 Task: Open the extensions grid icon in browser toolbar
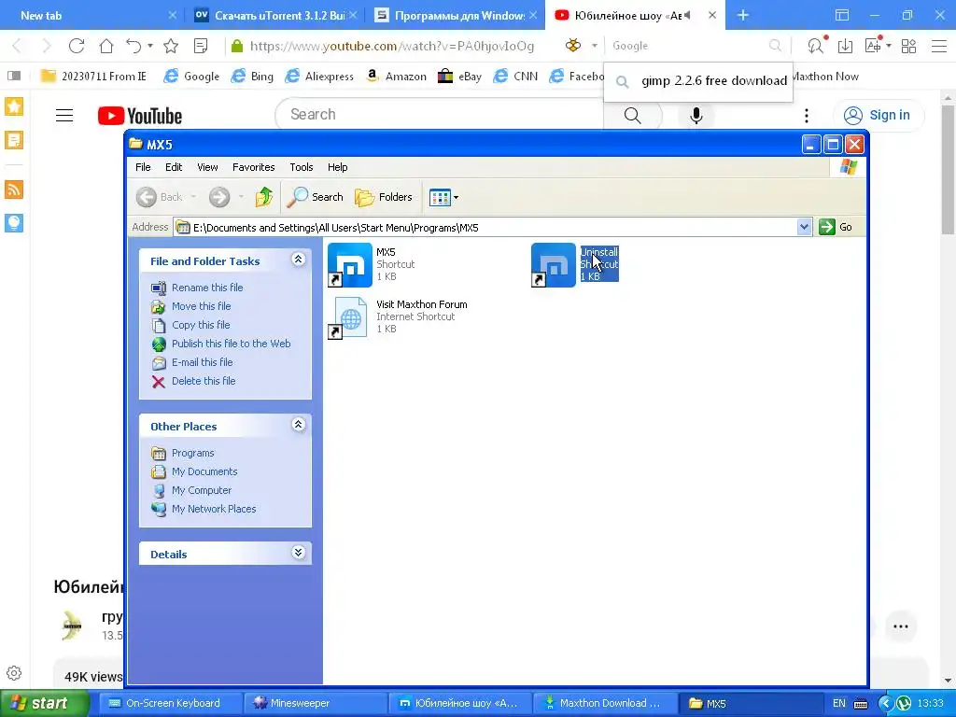coord(908,46)
